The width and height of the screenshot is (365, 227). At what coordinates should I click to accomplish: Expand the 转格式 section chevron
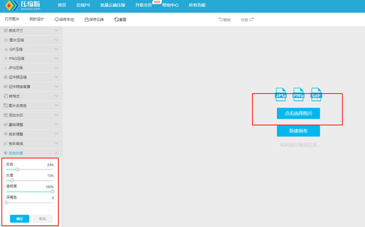56,96
